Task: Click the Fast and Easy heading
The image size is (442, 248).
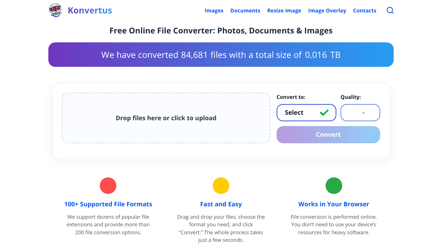Action: pos(221,204)
